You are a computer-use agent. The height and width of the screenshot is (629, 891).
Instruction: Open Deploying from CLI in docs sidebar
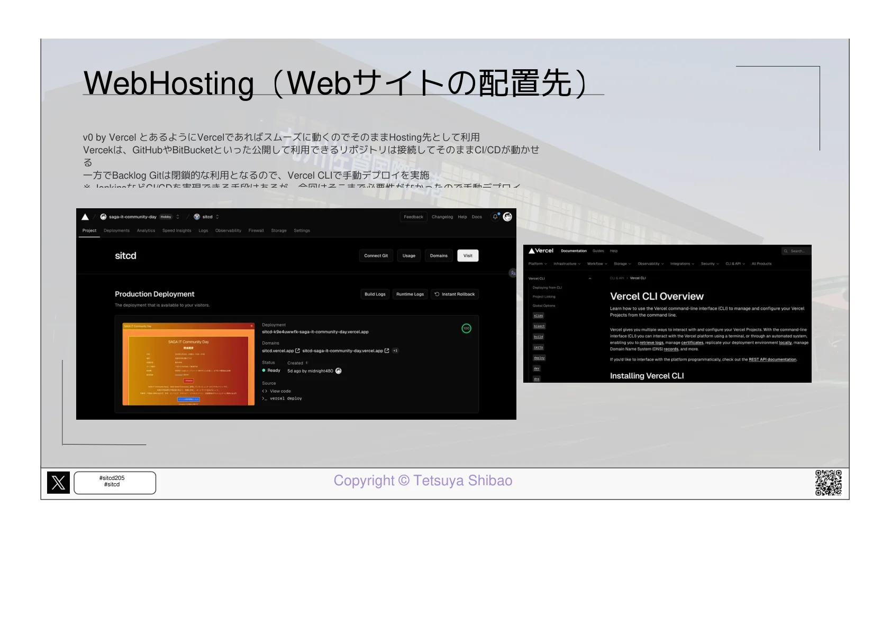point(547,288)
